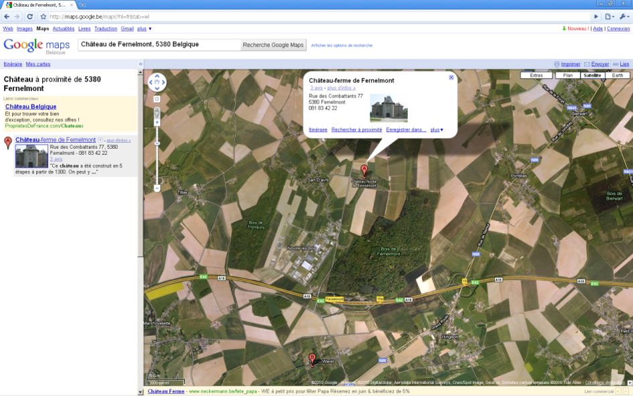Screen dimensions: 633x396
Task: Click the zoom slider handle
Action: pyautogui.click(x=157, y=143)
